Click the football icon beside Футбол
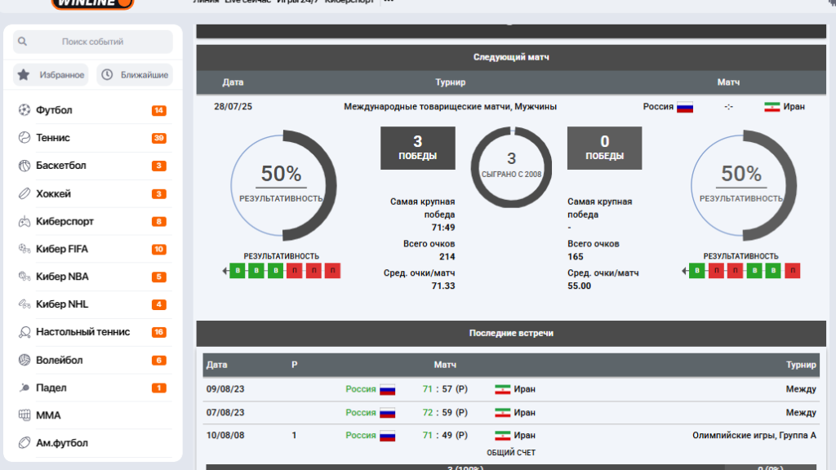Image resolution: width=836 pixels, height=470 pixels. coord(24,110)
